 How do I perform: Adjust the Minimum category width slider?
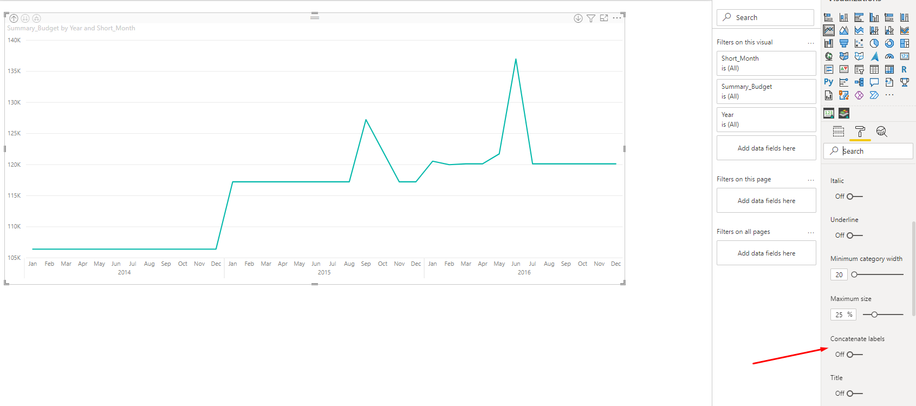pyautogui.click(x=854, y=274)
